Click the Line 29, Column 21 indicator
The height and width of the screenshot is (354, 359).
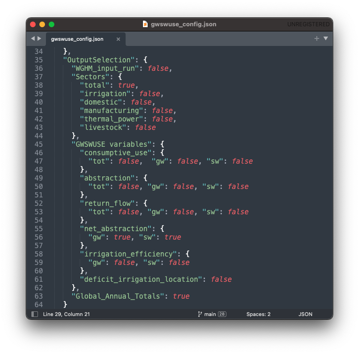66,314
